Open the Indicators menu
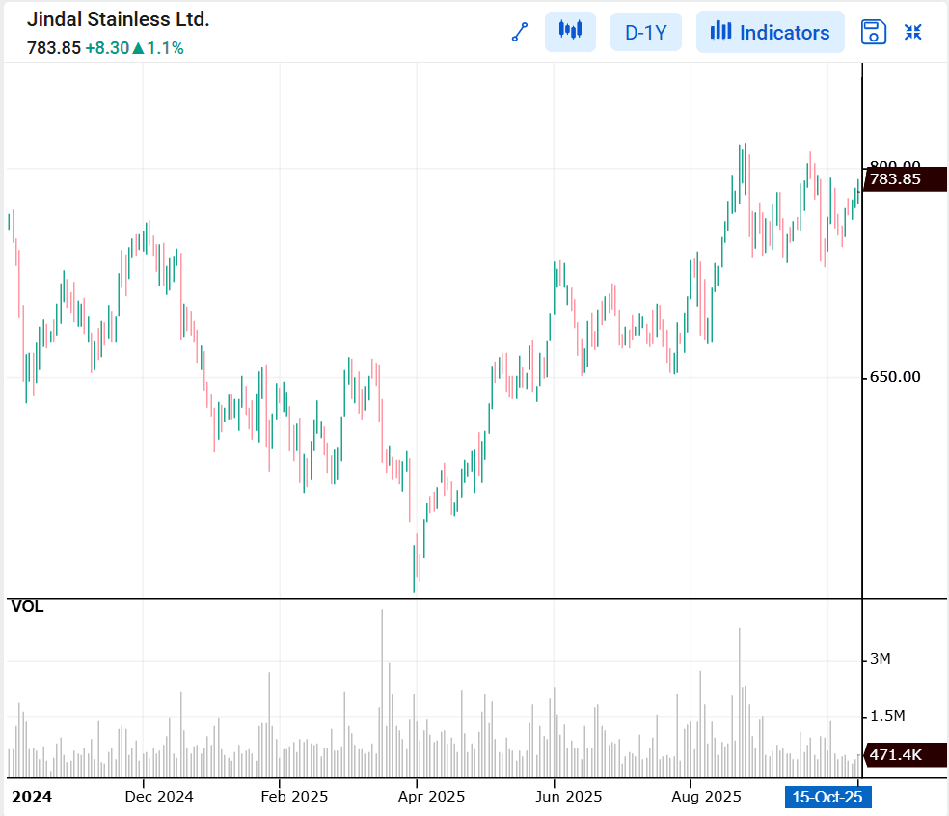 tap(770, 32)
